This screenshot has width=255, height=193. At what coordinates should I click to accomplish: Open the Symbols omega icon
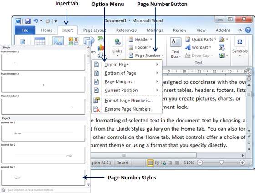pos(240,41)
